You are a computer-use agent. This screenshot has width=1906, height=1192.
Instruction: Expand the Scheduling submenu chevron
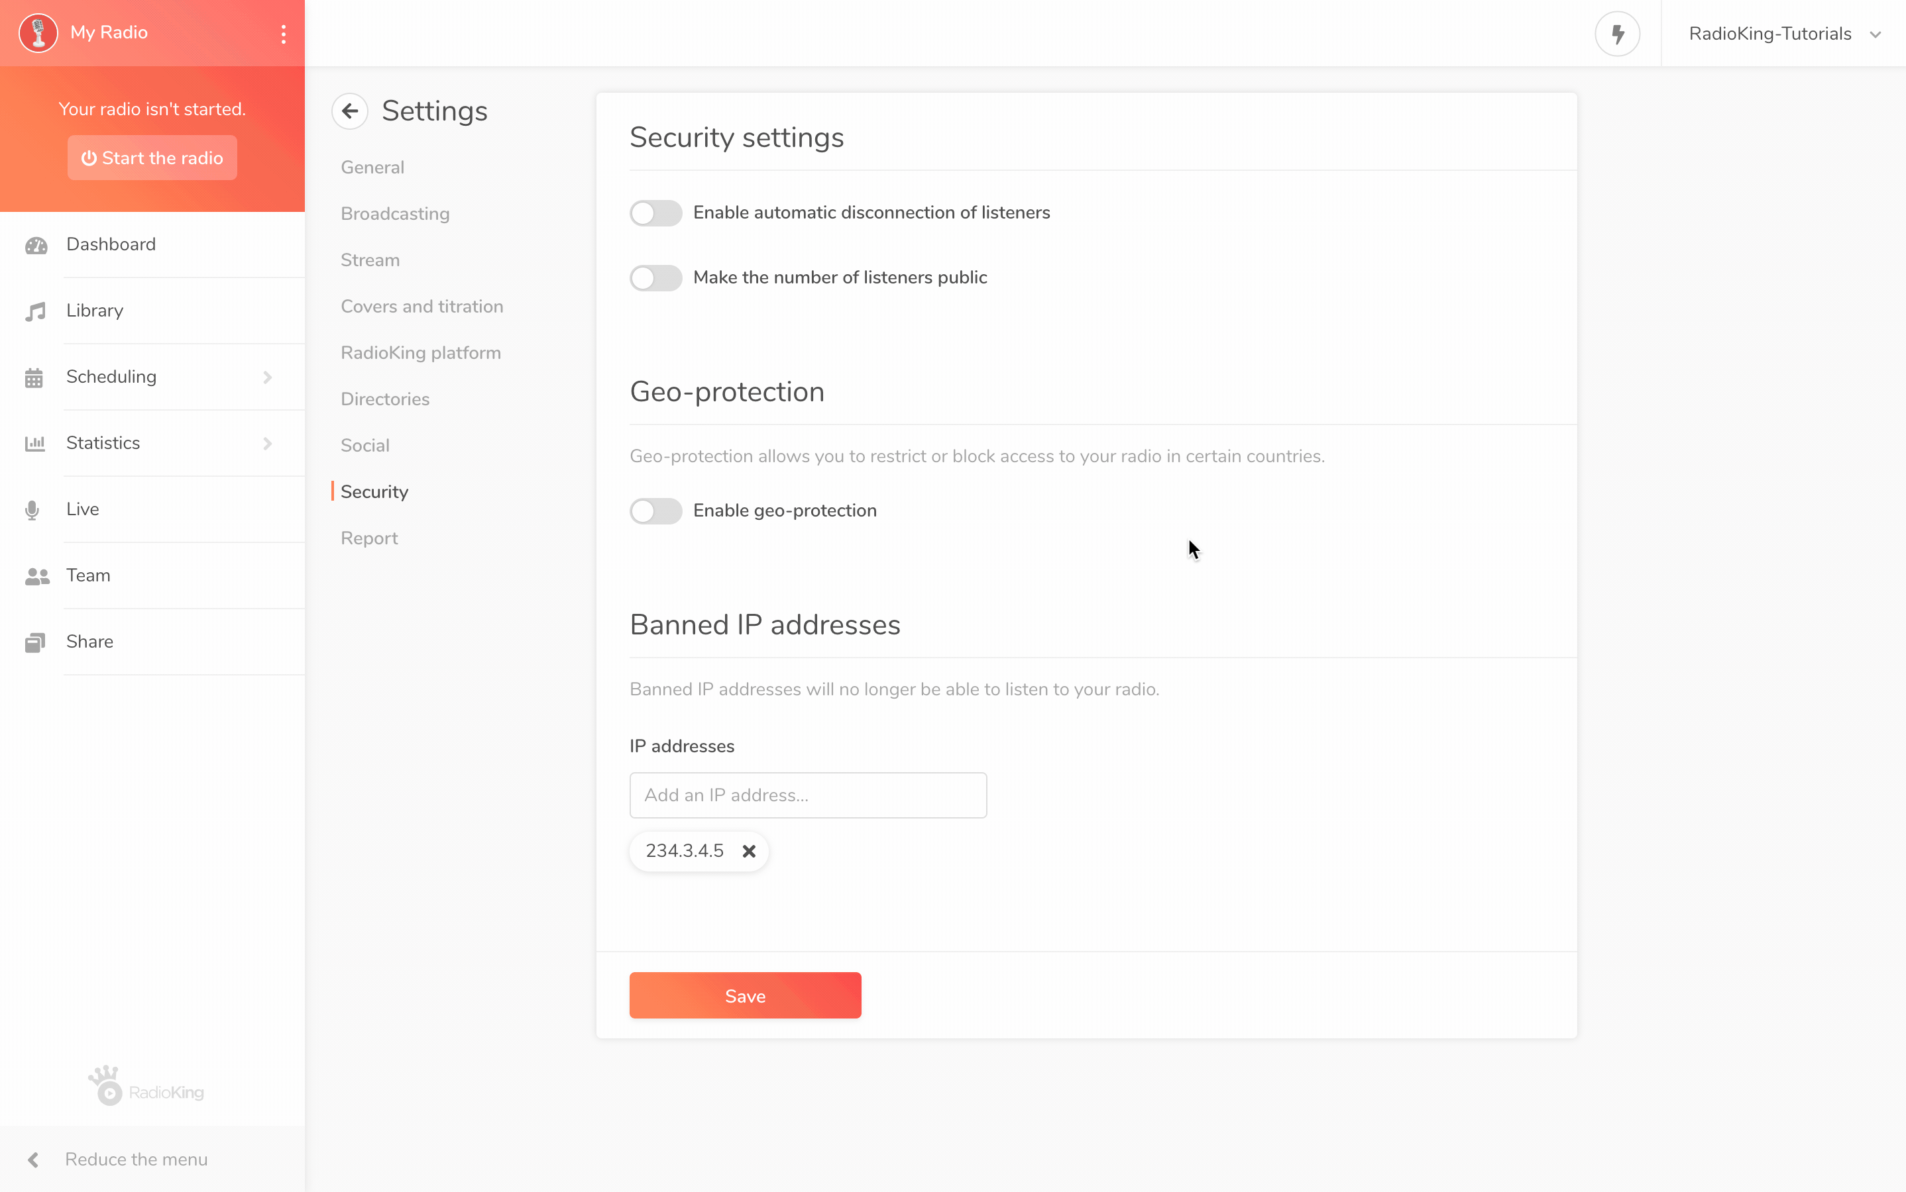268,377
